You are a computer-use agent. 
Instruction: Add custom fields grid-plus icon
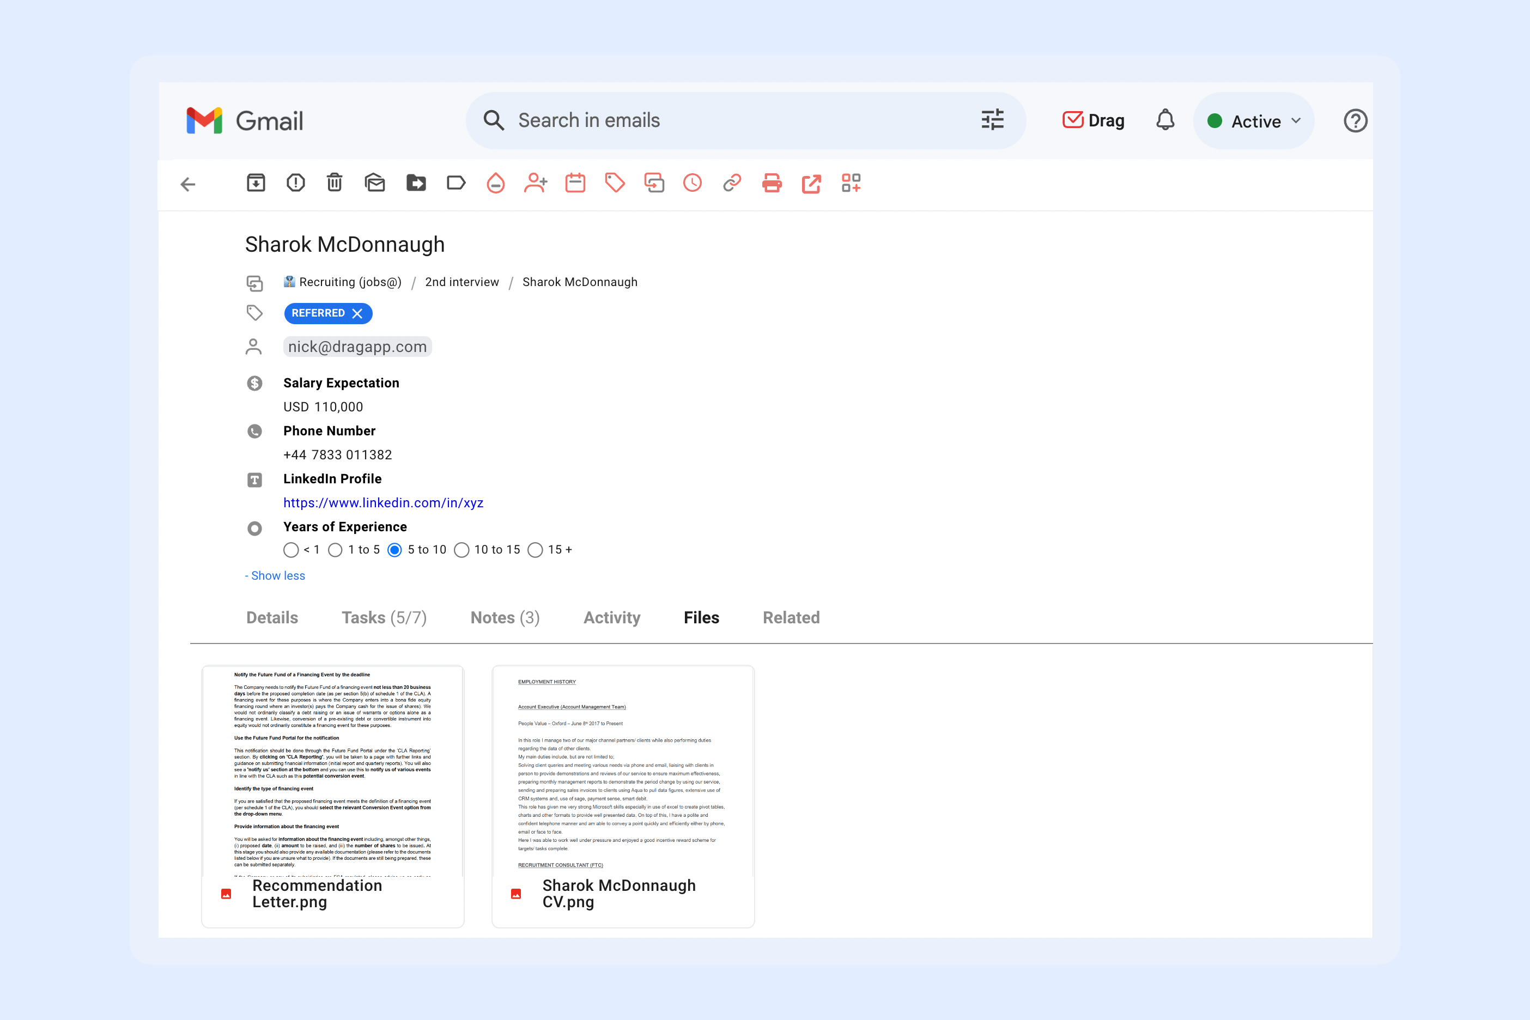(851, 183)
